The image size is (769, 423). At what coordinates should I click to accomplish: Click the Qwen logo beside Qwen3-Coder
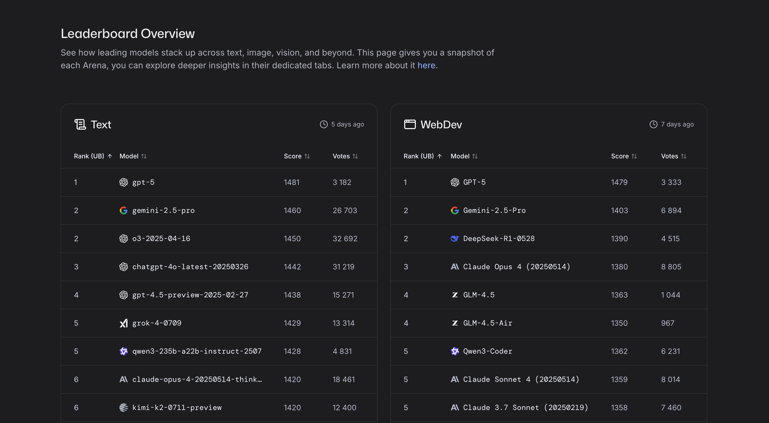point(455,352)
